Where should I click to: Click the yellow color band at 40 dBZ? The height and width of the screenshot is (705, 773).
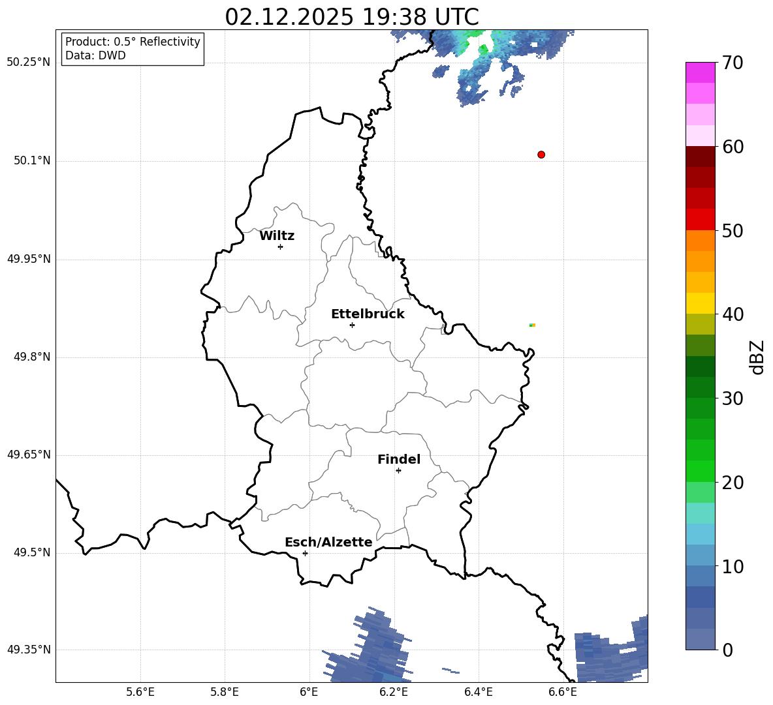[x=700, y=303]
